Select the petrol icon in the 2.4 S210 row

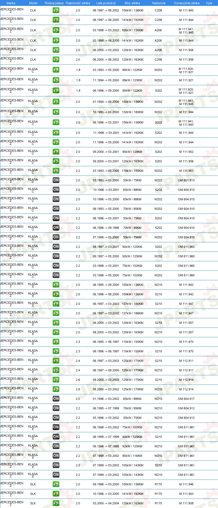click(56, 361)
